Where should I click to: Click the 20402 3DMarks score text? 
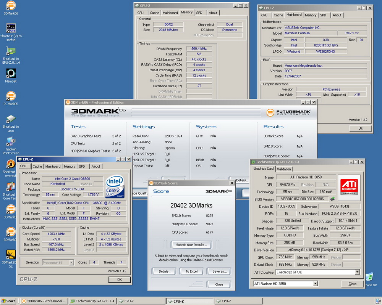tap(191, 205)
